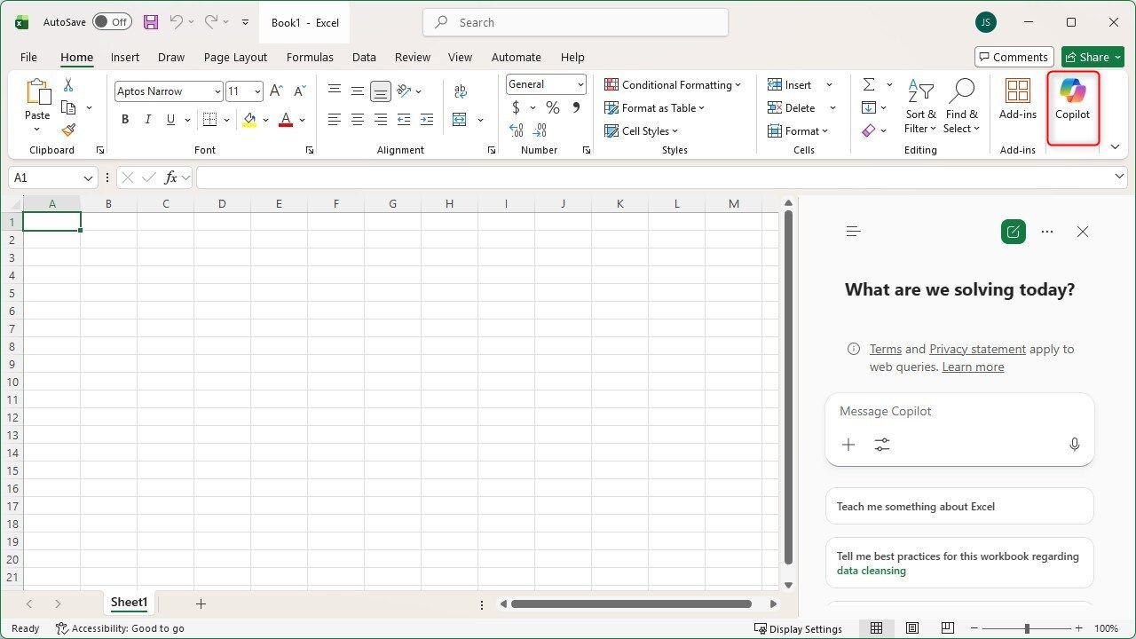Switch to Page Break Preview in status bar
This screenshot has height=639, width=1136.
[947, 628]
